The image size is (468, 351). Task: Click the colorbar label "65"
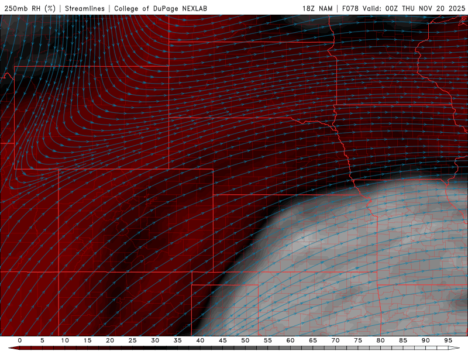pyautogui.click(x=313, y=340)
